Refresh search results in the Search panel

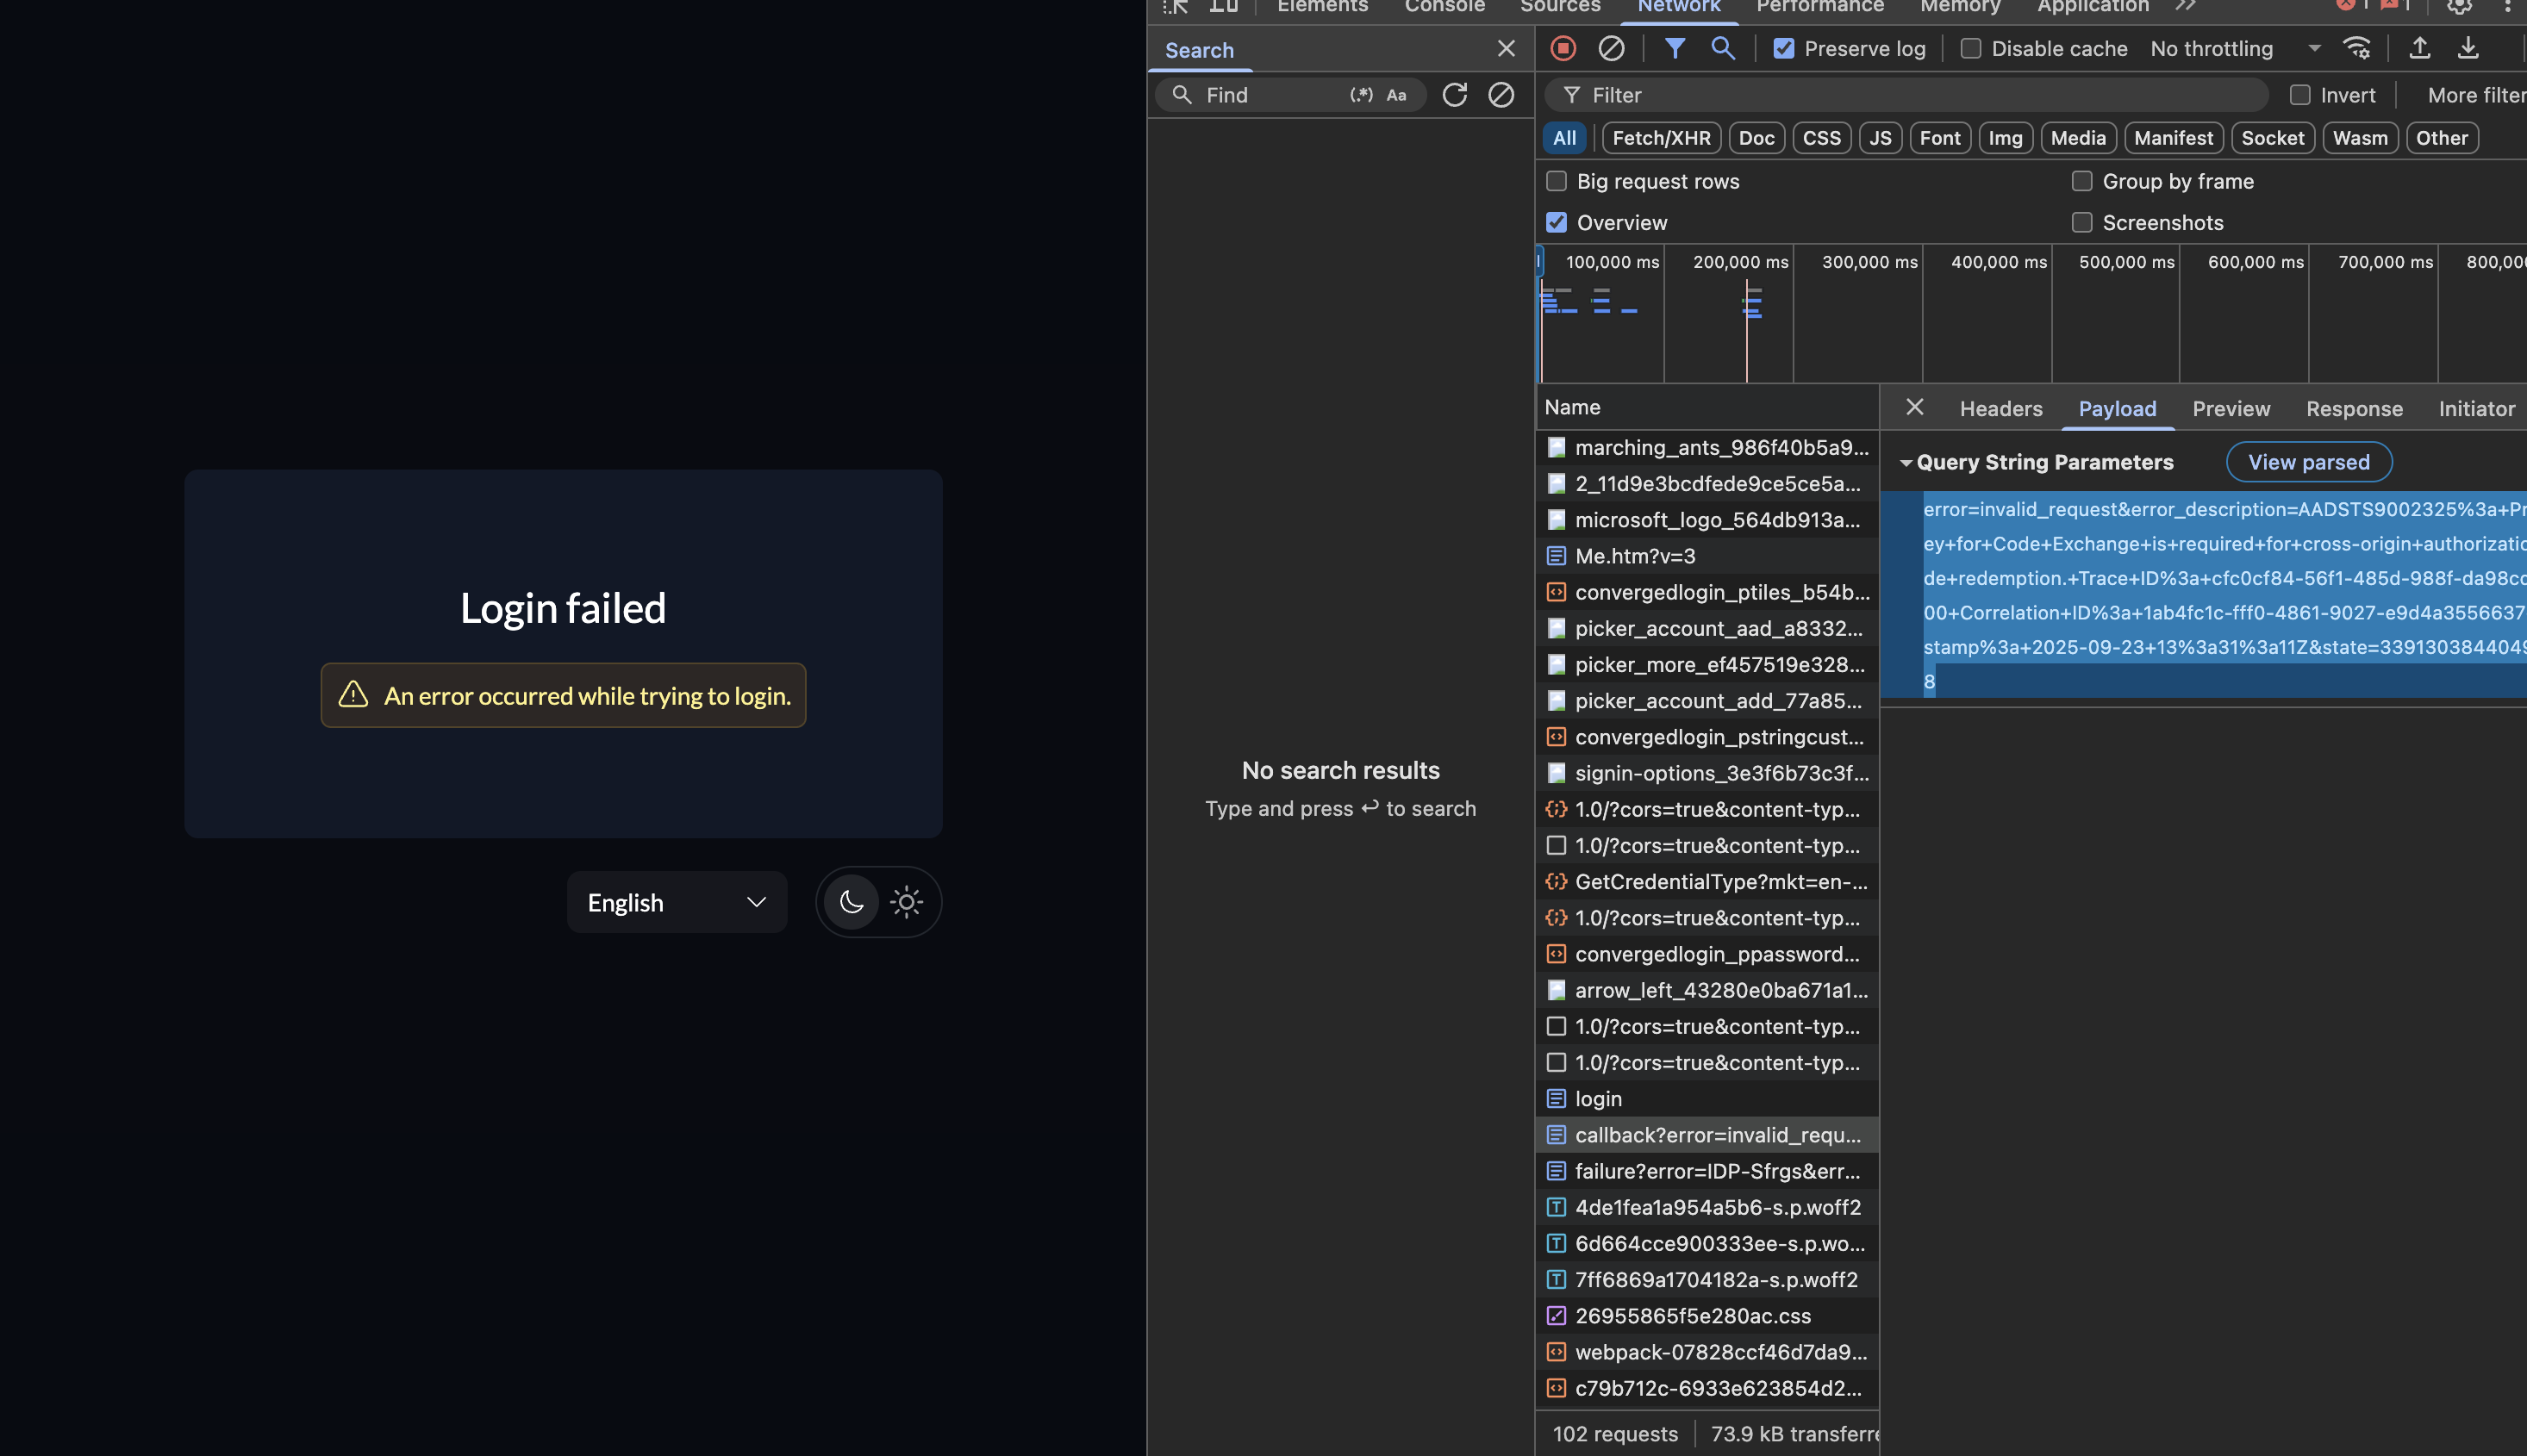(1455, 95)
